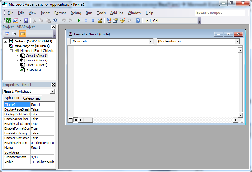Image resolution: width=252 pixels, height=172 pixels.
Task: Open the File menu
Action: [10, 13]
